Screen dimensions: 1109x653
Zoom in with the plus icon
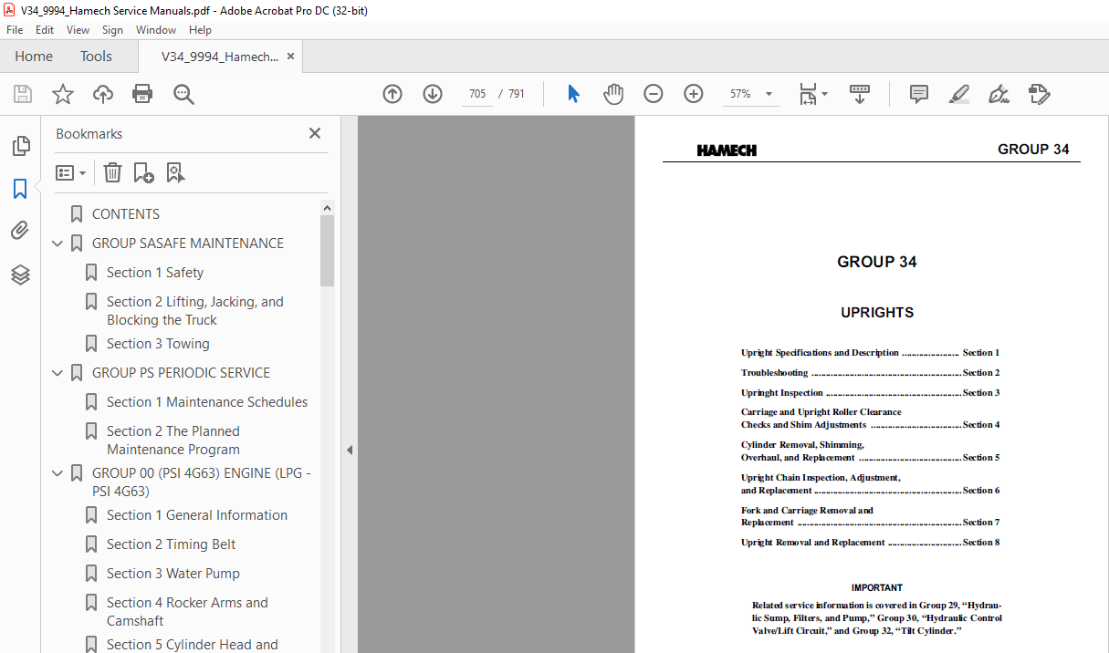(694, 94)
